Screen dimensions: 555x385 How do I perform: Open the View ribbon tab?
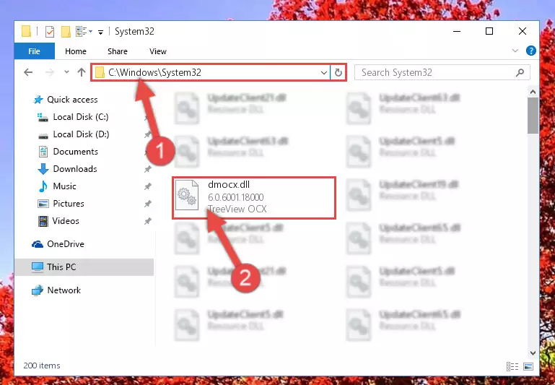(158, 51)
